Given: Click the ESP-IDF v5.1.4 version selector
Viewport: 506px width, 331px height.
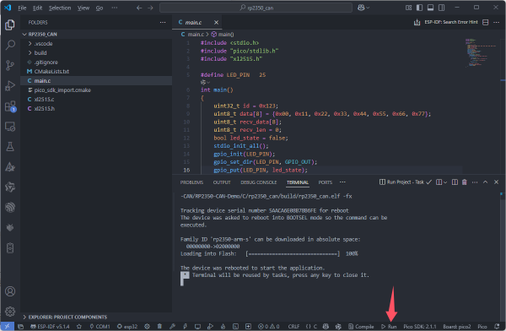Looking at the screenshot, I should coord(50,327).
